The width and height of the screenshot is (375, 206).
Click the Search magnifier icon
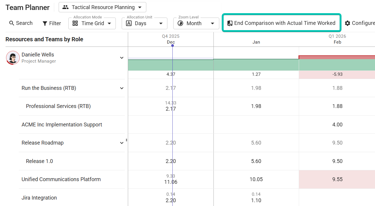(x=12, y=23)
